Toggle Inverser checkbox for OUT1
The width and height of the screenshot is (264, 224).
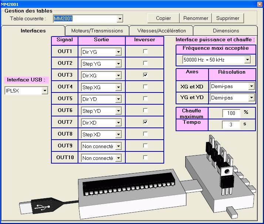tap(145, 51)
